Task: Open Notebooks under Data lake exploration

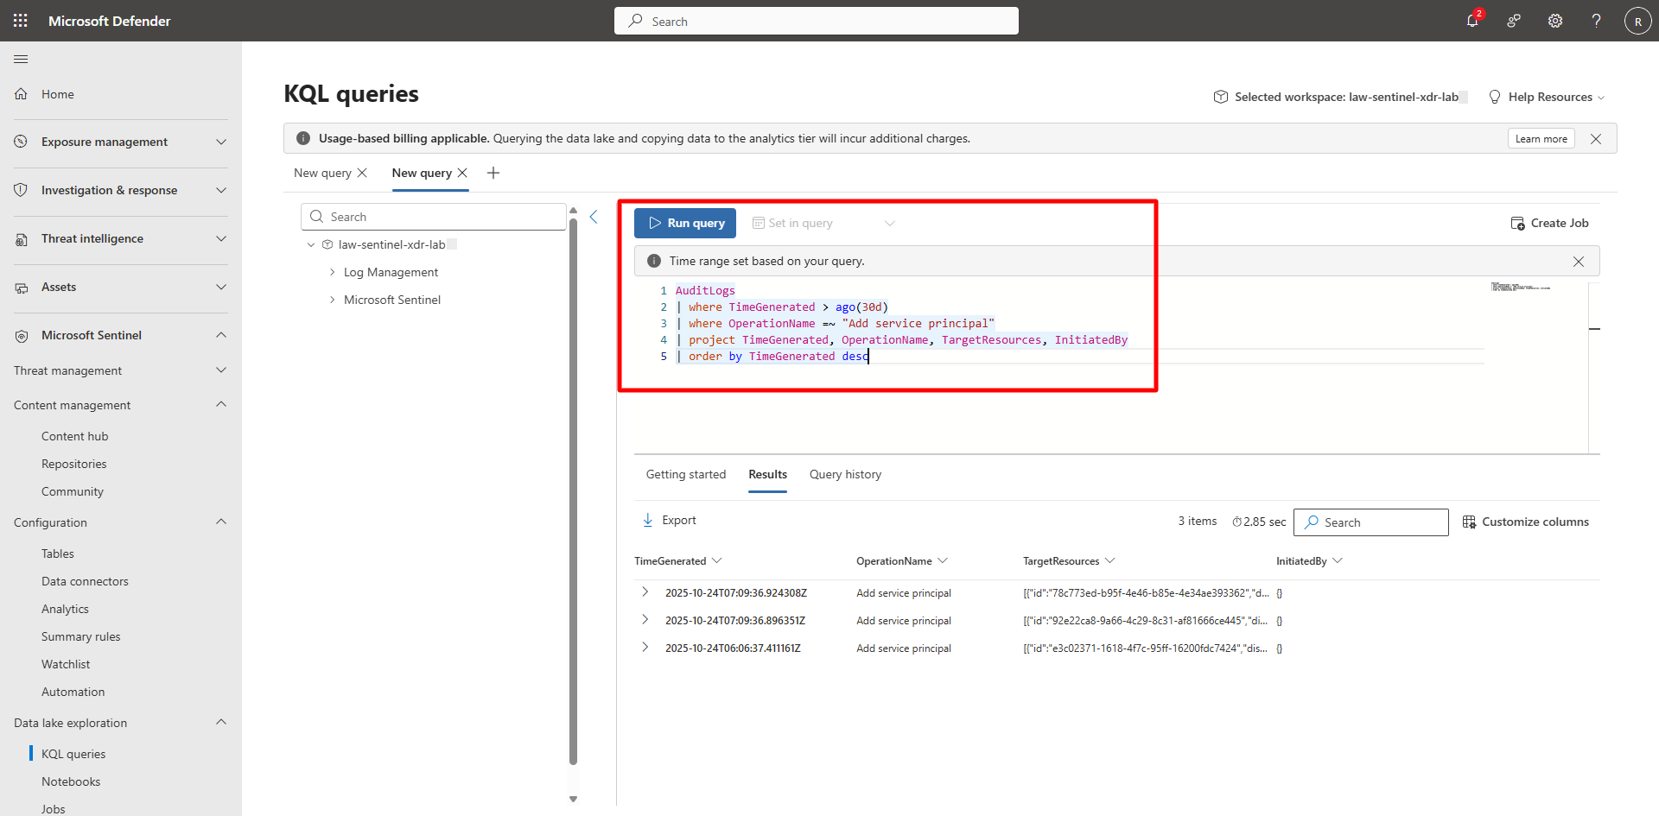Action: click(x=71, y=781)
